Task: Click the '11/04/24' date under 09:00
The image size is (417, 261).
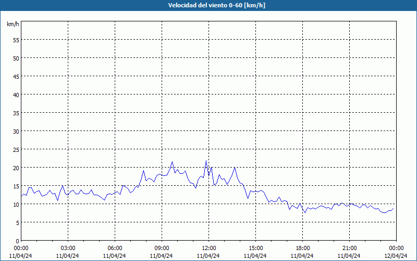Action: click(161, 256)
